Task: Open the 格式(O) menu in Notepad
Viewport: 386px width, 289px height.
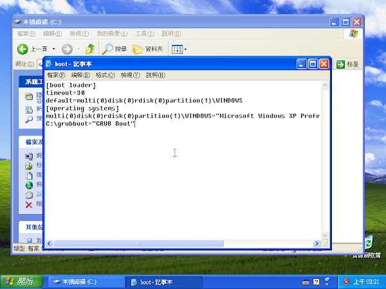Action: pos(105,75)
